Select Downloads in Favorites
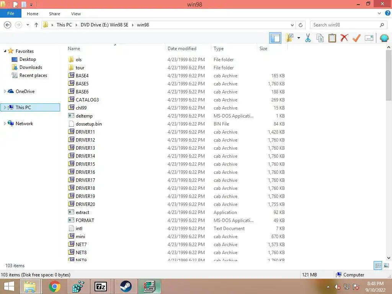Screen dimensions: 392x294 tap(31, 67)
